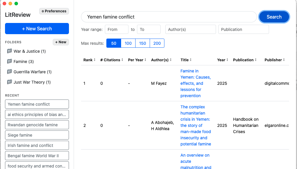Rerun recent search 'Irish famine and conflict'
The height and width of the screenshot is (169, 297).
(37, 145)
